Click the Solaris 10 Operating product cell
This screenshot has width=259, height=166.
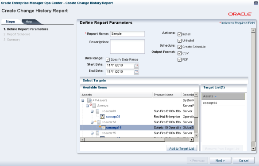[x=167, y=128]
